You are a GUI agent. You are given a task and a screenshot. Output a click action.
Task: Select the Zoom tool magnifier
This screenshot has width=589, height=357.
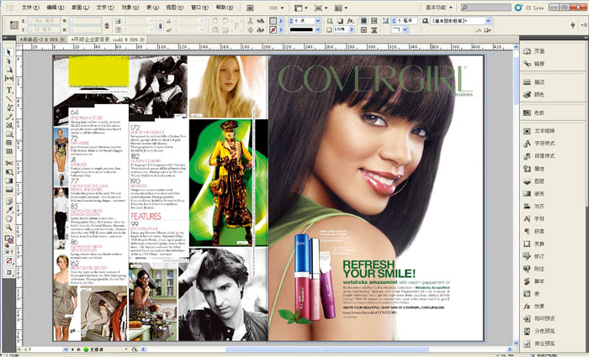[8, 228]
